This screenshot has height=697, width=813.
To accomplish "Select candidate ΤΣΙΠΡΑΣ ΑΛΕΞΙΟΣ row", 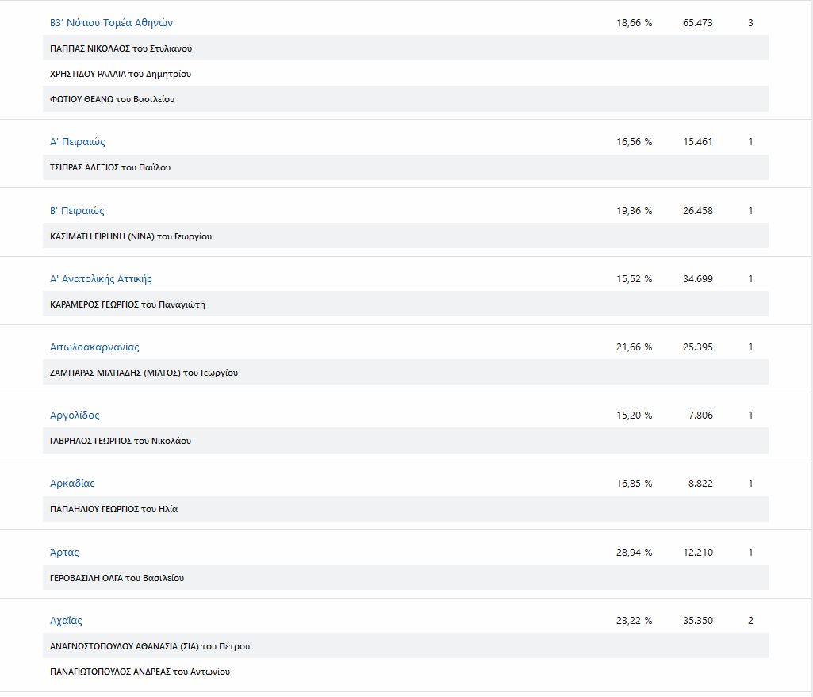I will pyautogui.click(x=110, y=167).
